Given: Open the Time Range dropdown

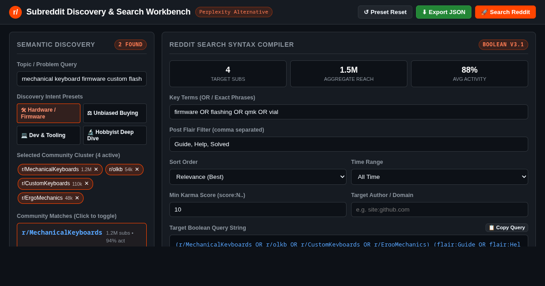Looking at the screenshot, I should click(x=440, y=177).
